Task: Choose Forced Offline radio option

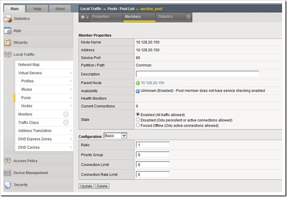Action: pos(138,126)
